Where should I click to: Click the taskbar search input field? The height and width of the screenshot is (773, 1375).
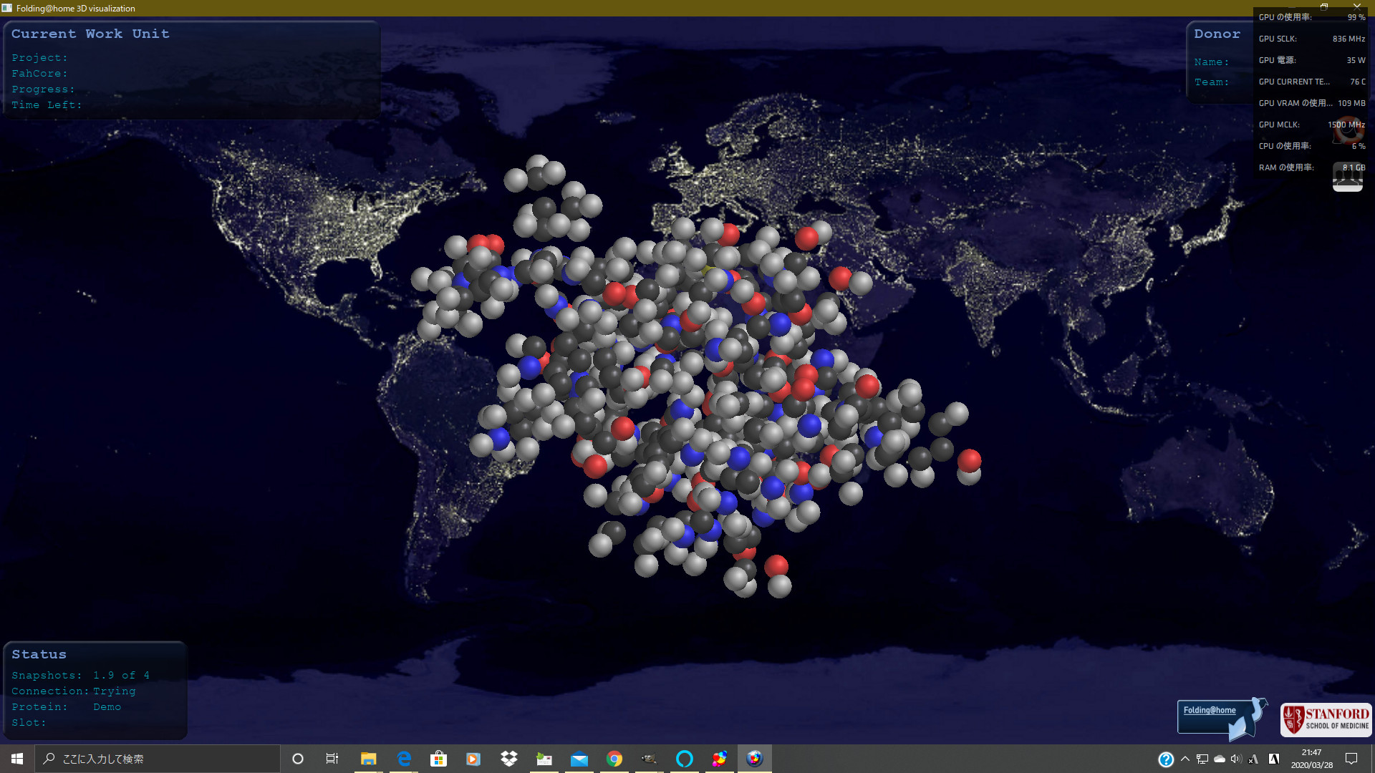158,759
